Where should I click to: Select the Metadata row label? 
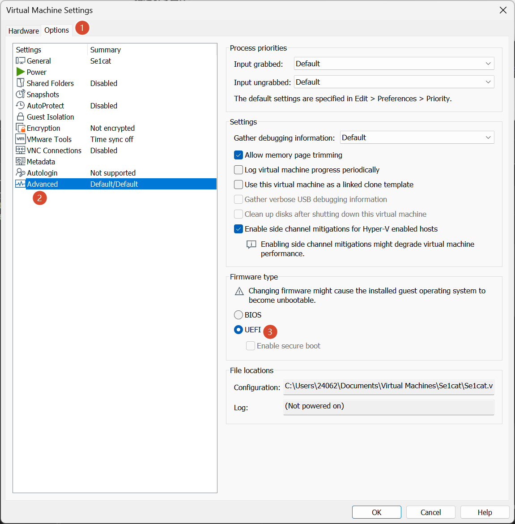[41, 162]
